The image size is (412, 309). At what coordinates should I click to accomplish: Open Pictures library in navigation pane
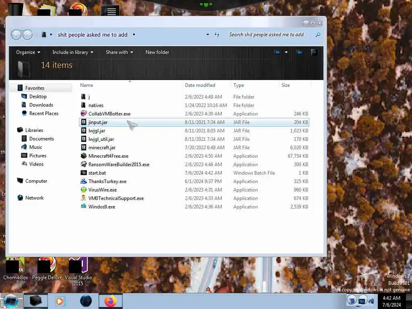click(38, 155)
